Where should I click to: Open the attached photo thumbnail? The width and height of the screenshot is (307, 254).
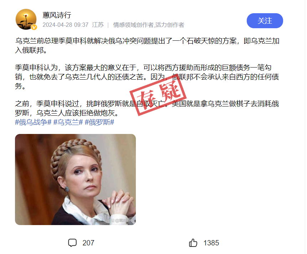[75, 179]
